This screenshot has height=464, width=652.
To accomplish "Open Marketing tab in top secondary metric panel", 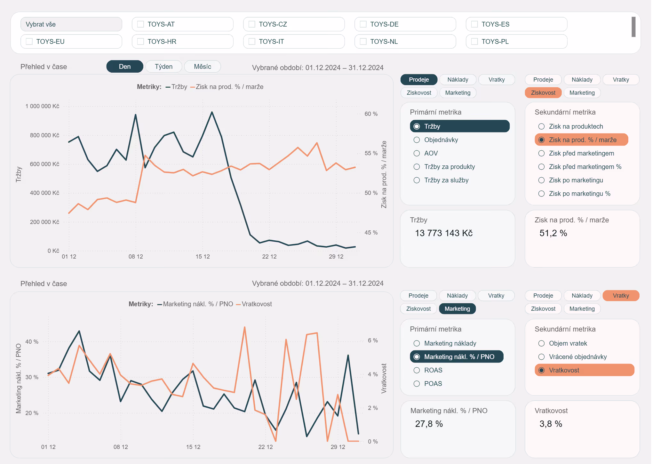I will 582,93.
